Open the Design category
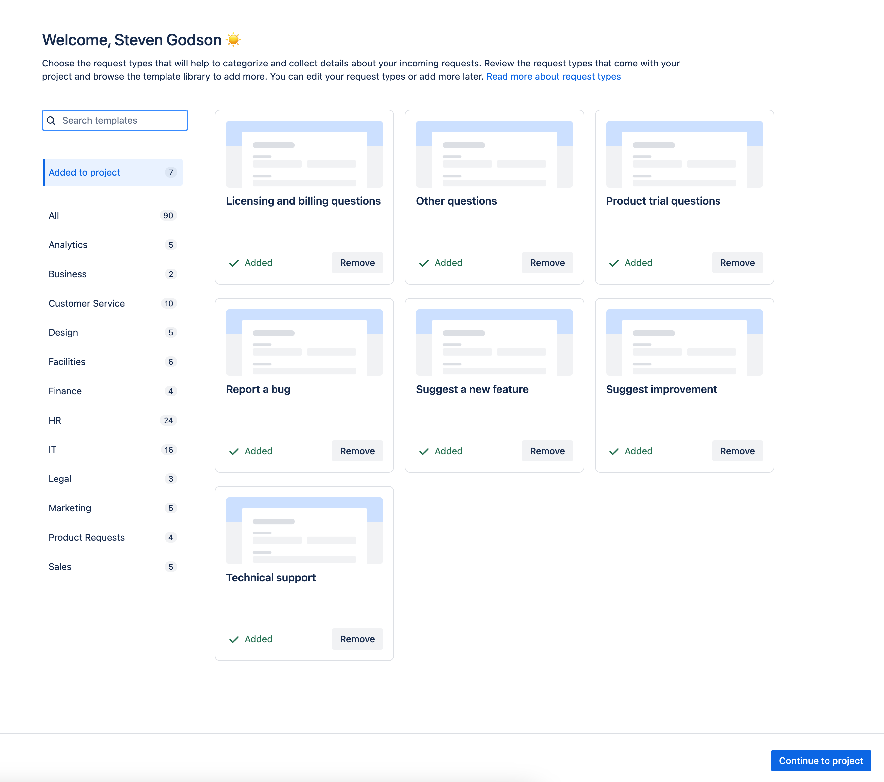 (113, 332)
